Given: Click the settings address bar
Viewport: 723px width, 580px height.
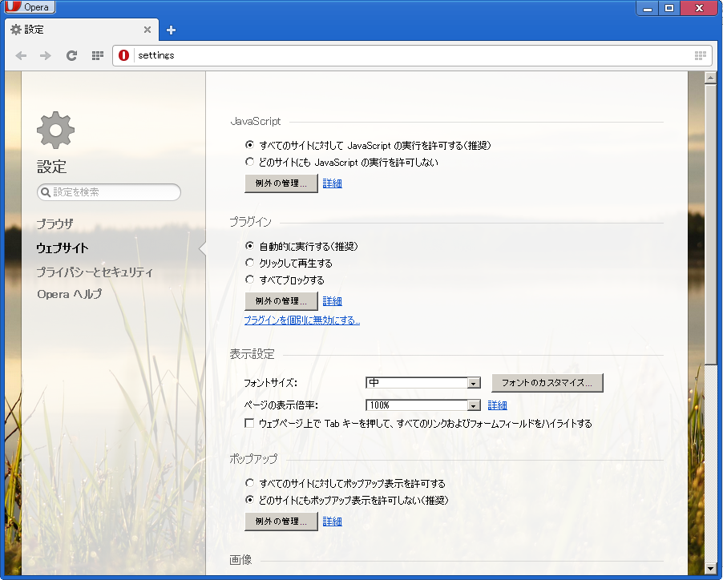Looking at the screenshot, I should point(413,56).
